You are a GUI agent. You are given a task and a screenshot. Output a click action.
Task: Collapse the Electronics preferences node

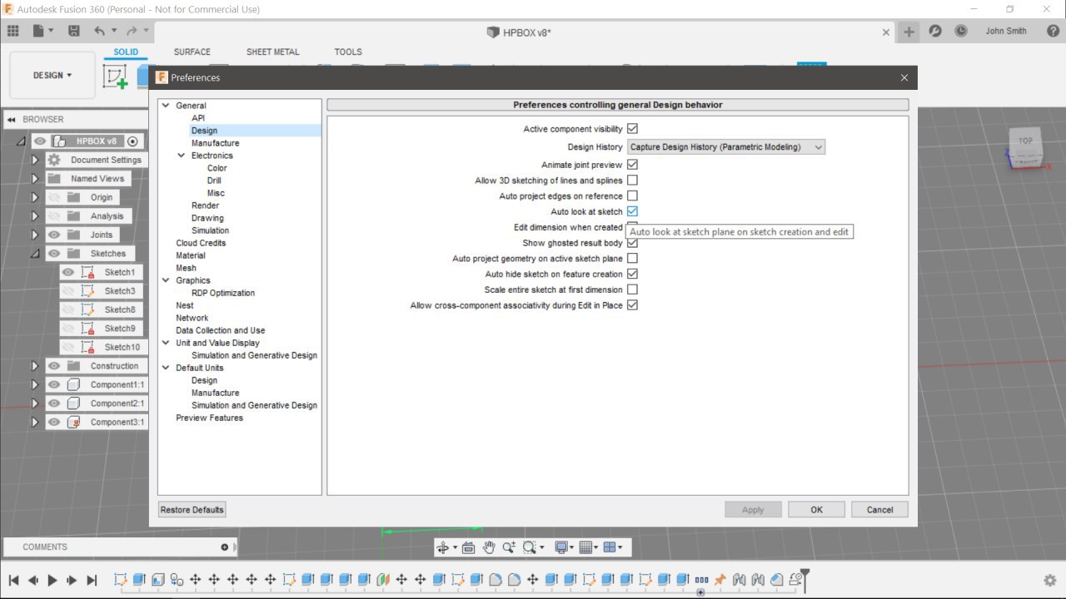pyautogui.click(x=182, y=156)
